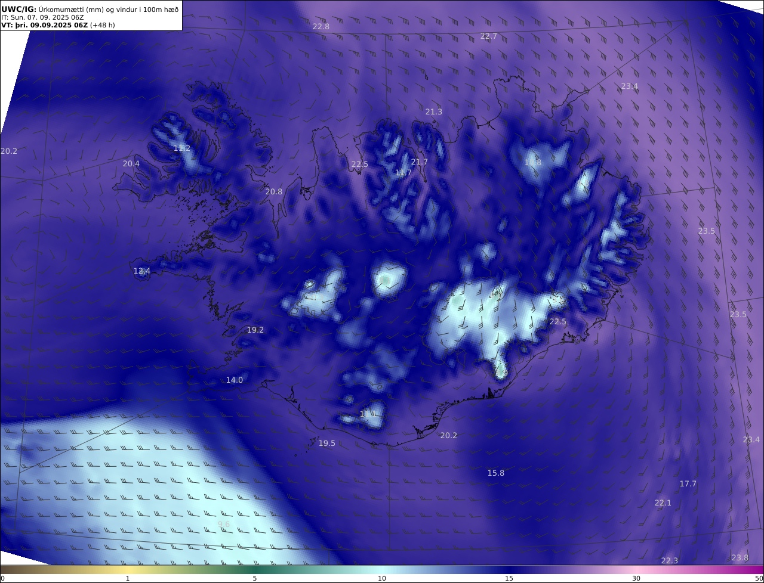The height and width of the screenshot is (583, 764).
Task: Select the 17.7 value label
Action: click(x=688, y=484)
